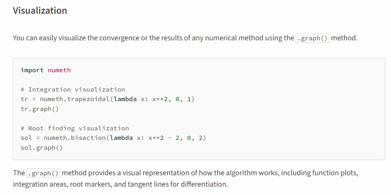
Task: Select the inline .graph() code in first paragraph
Action: pyautogui.click(x=312, y=38)
